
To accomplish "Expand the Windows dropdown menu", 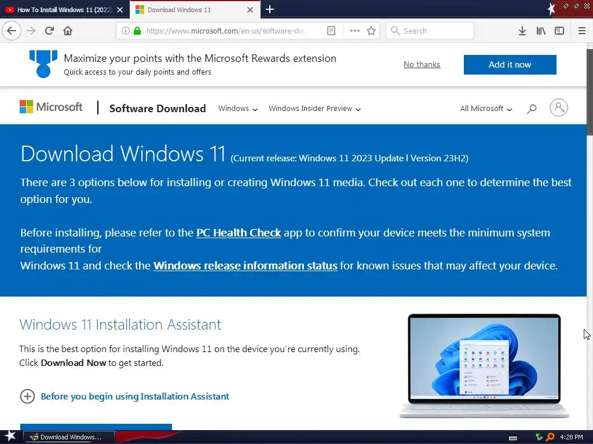I will [x=238, y=109].
